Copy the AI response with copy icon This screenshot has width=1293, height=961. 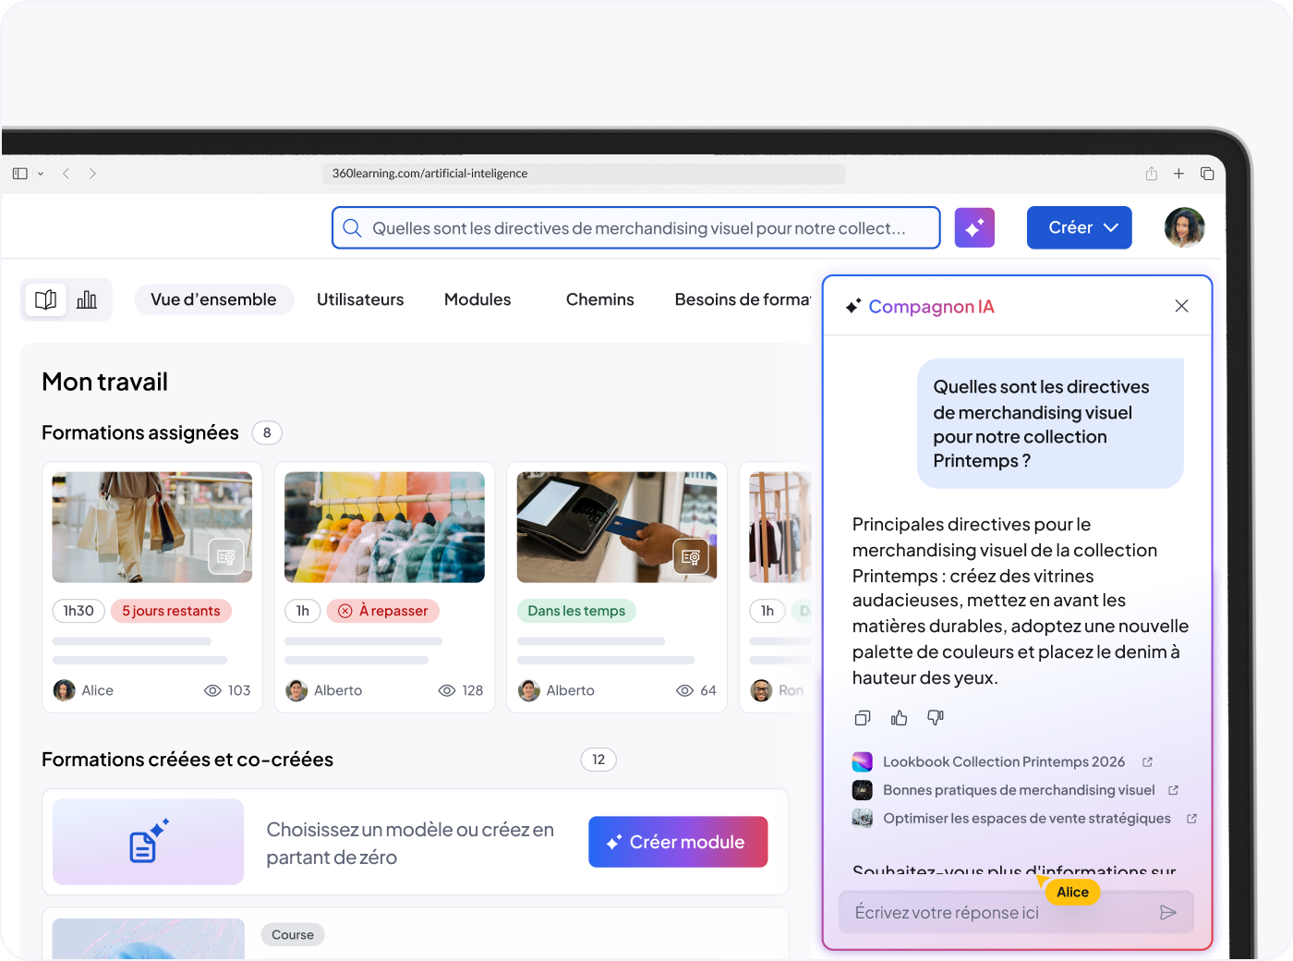(863, 718)
